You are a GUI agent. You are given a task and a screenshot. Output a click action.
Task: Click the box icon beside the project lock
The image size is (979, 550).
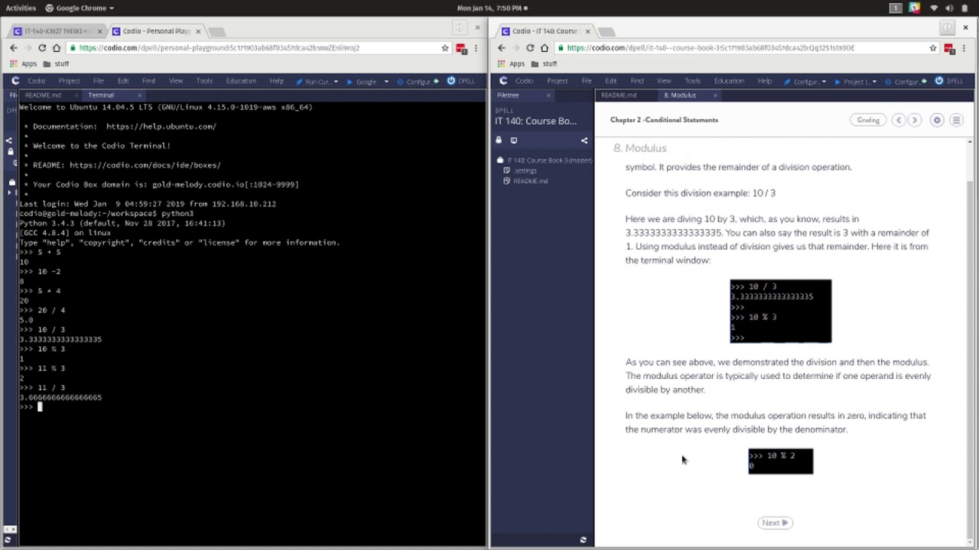[x=514, y=141]
